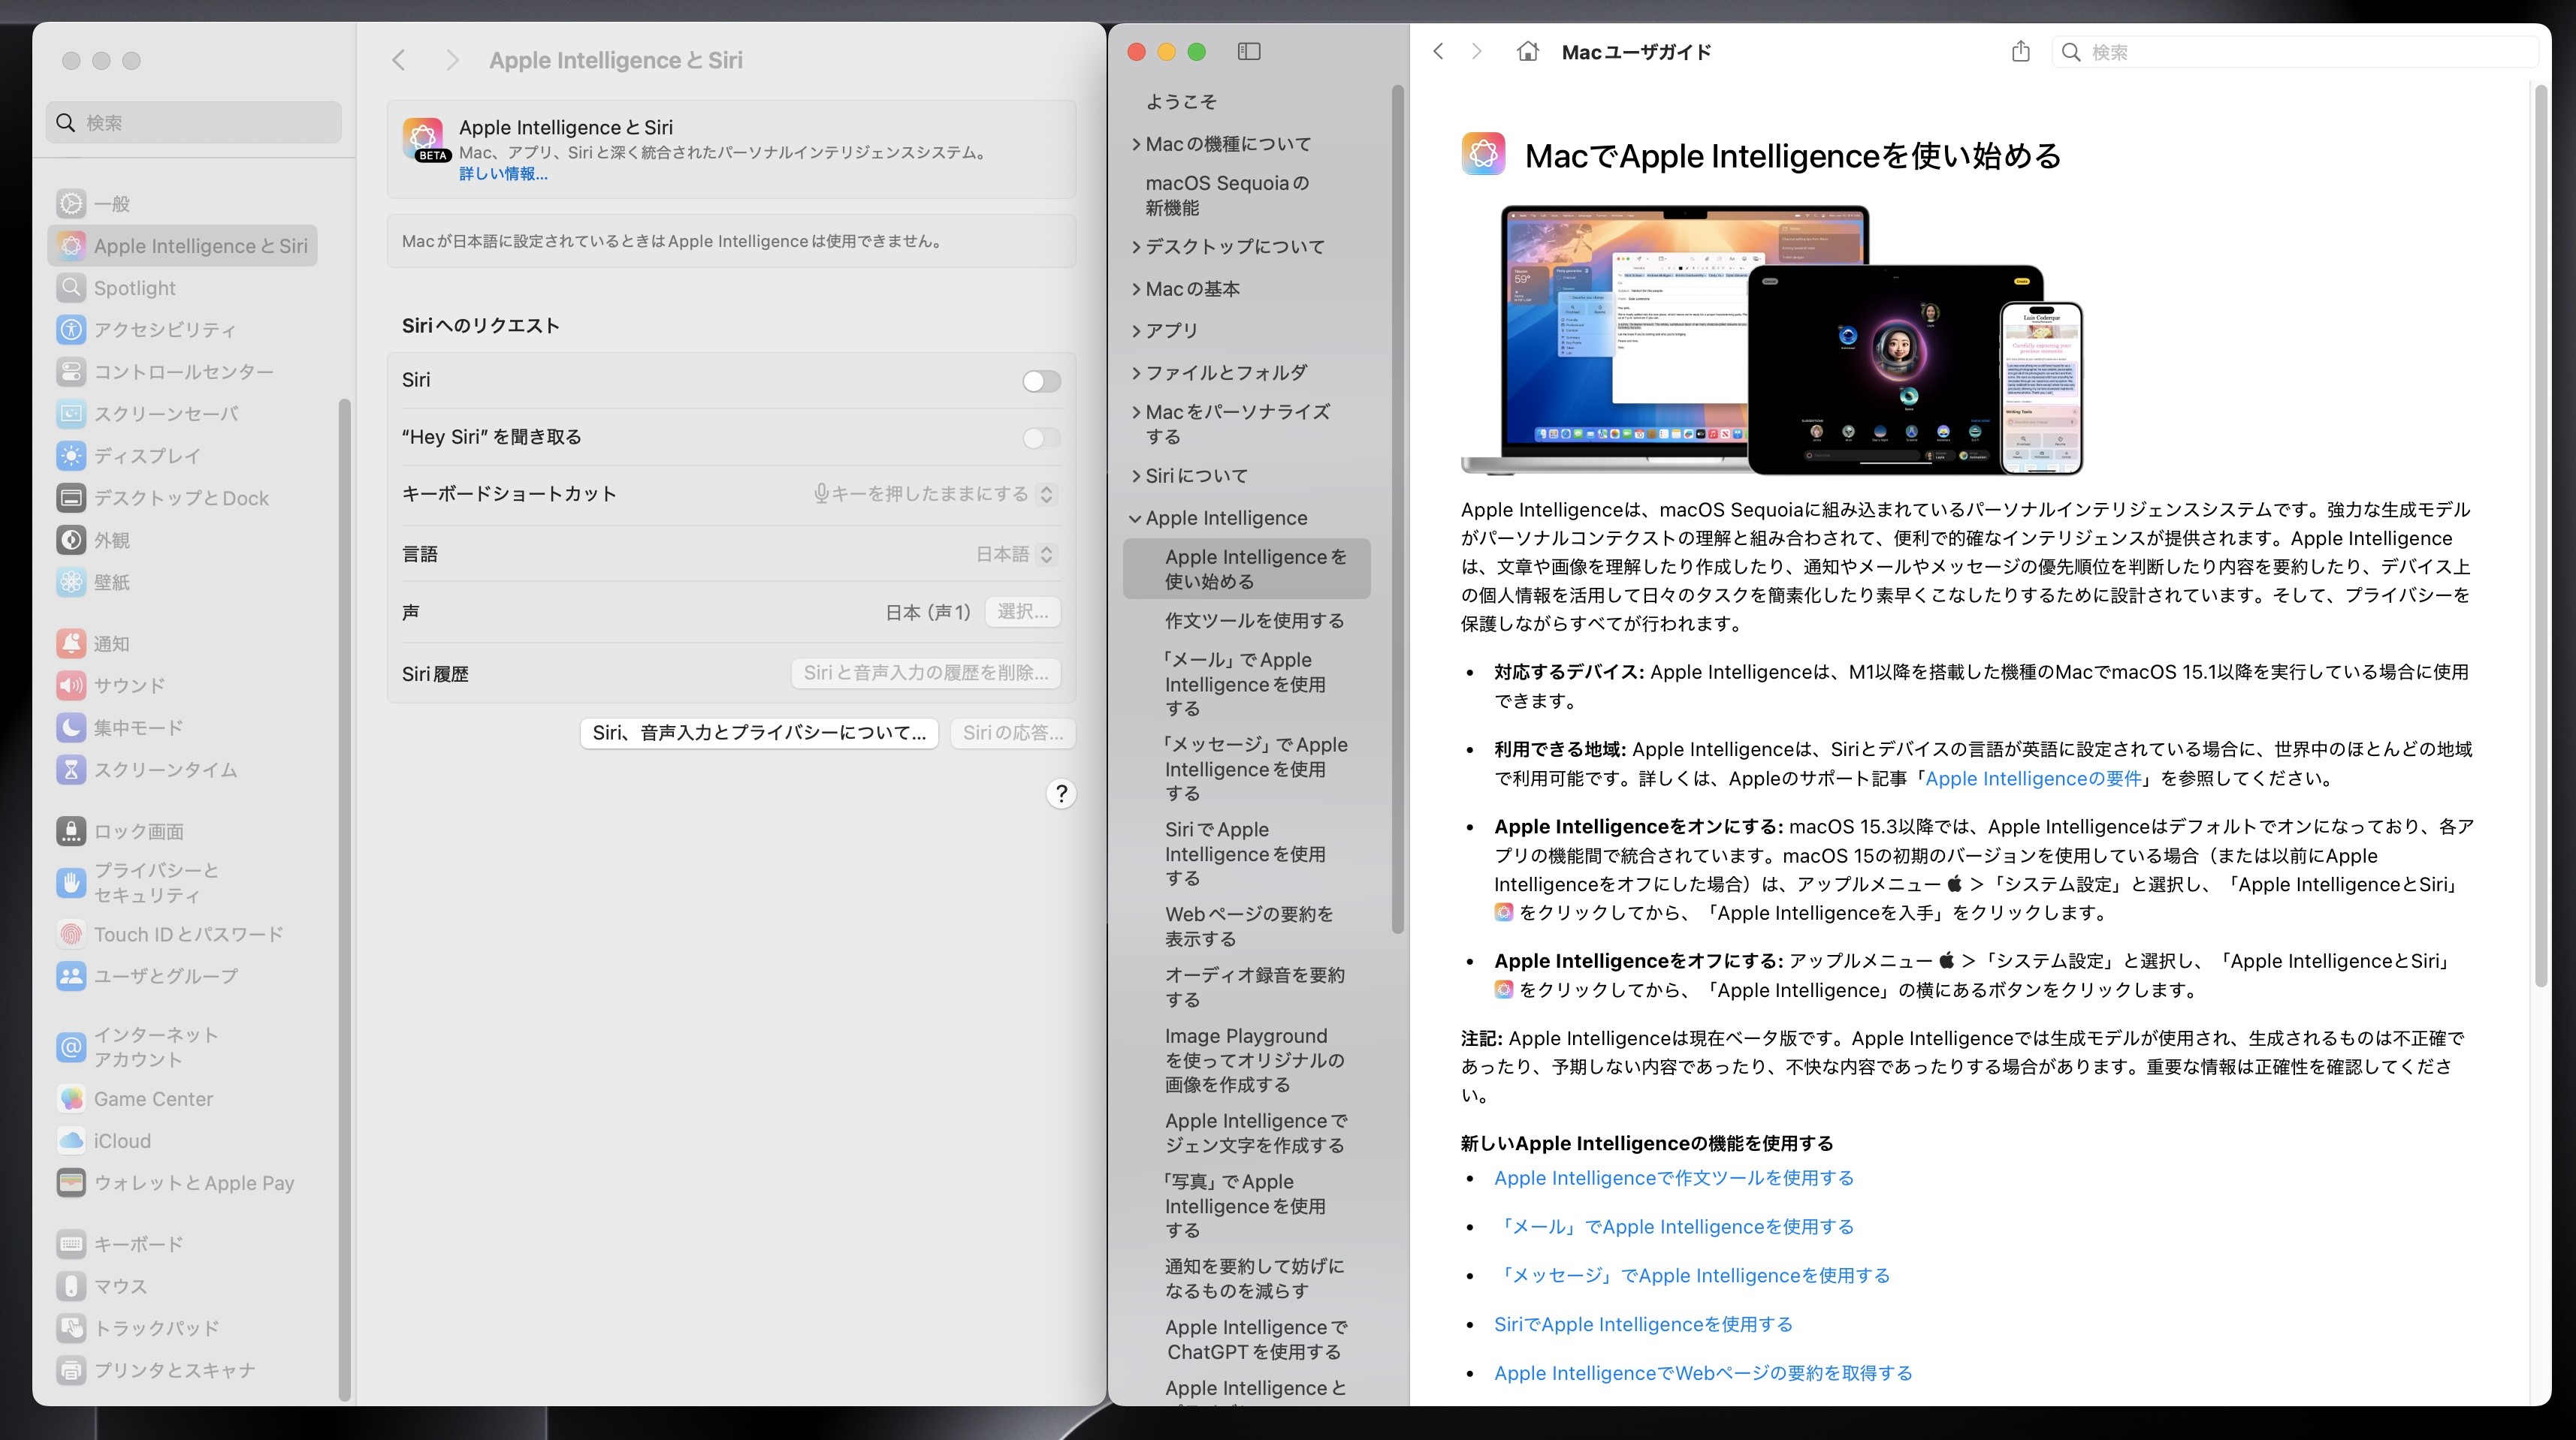Open ディスプレイ settings icon
The height and width of the screenshot is (1440, 2576).
click(71, 456)
